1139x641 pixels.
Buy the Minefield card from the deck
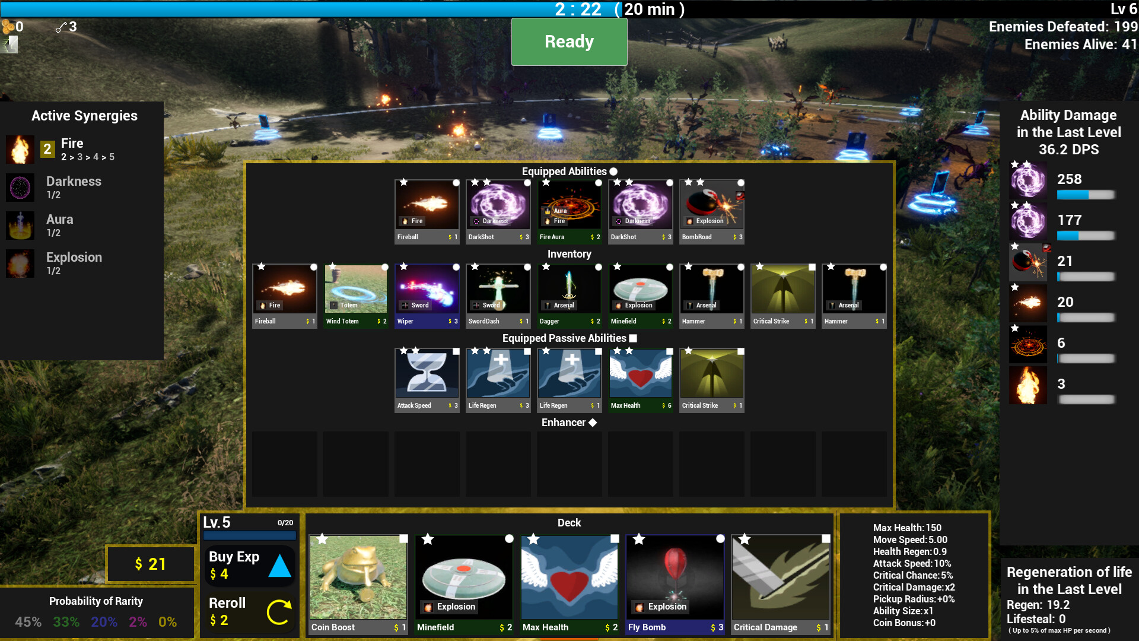click(x=464, y=585)
